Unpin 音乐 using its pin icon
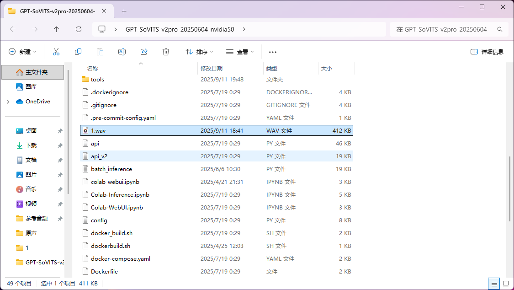 60,189
